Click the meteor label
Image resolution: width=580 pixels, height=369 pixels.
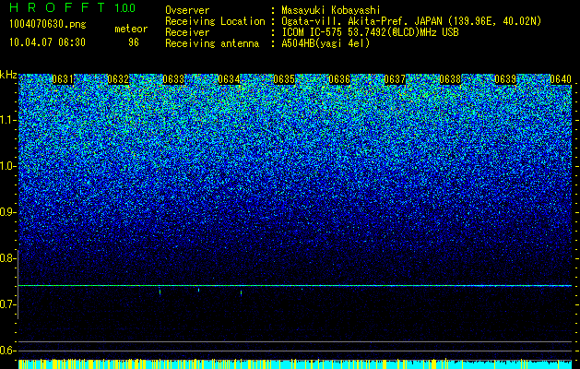[131, 29]
